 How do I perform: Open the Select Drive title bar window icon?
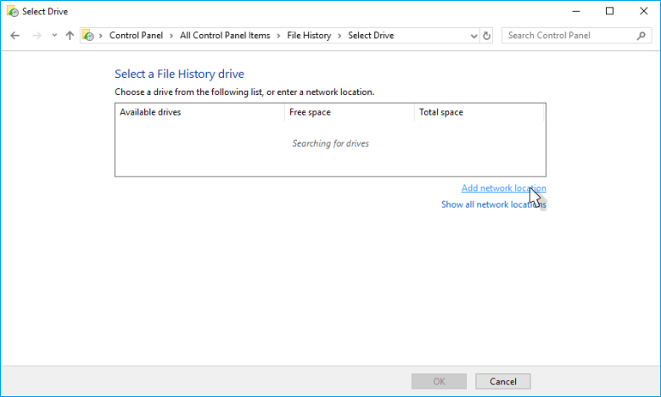[11, 11]
